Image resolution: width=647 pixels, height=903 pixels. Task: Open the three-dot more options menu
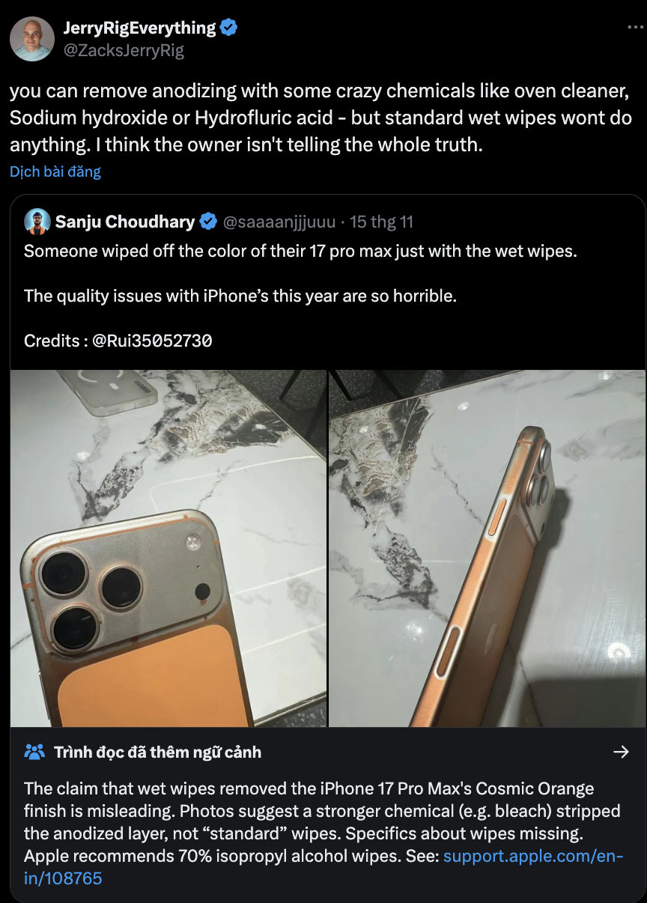coord(635,27)
